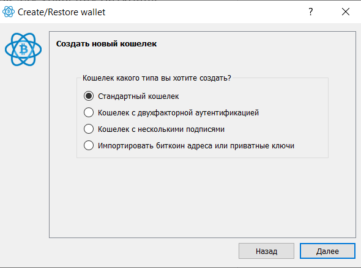The height and width of the screenshot is (268, 361).
Task: Open the question mark help button
Action: coord(311,12)
